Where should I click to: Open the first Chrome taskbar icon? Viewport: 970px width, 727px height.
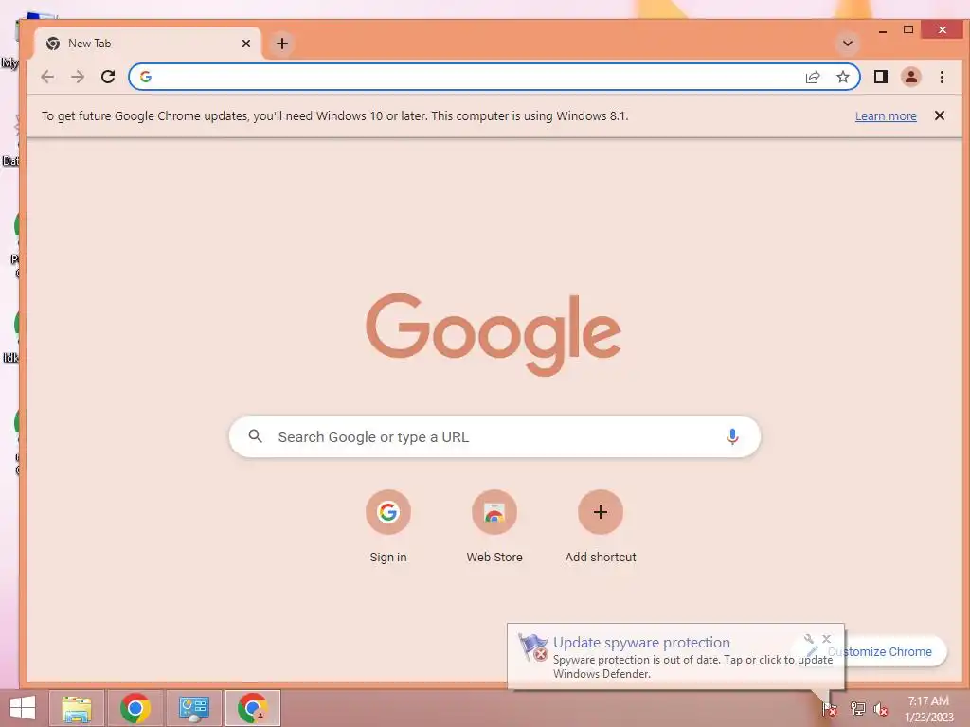point(135,708)
